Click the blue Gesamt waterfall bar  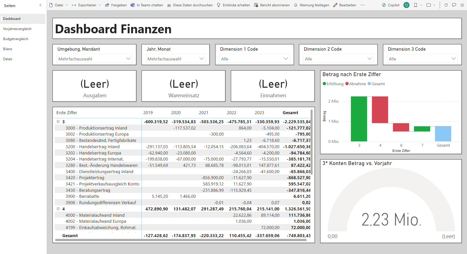(443, 134)
